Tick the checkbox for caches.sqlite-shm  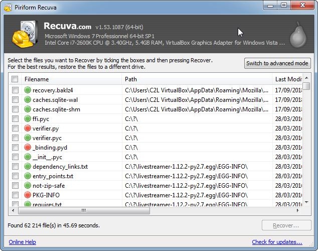tap(15, 109)
